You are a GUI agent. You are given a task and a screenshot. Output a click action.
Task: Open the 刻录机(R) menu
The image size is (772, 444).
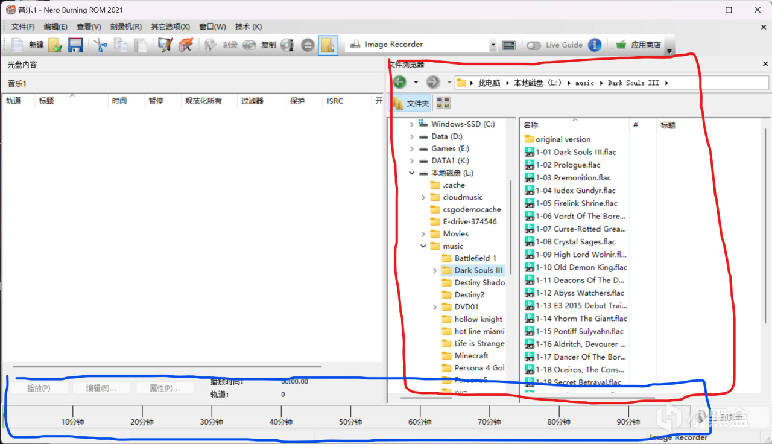pos(125,27)
